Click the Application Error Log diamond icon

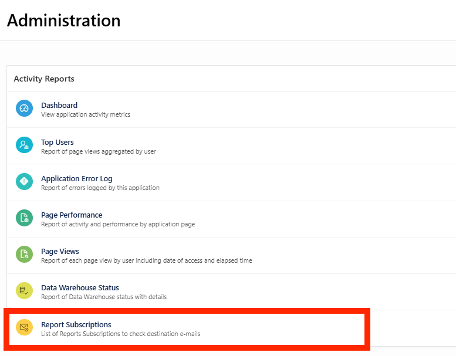point(24,181)
